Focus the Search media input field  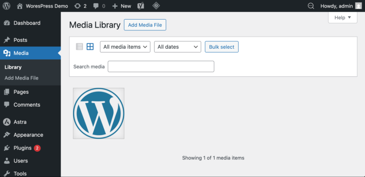[161, 67]
